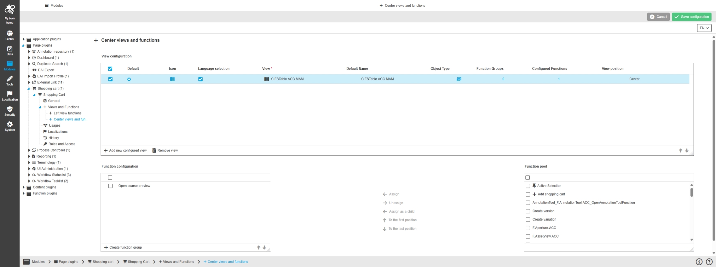Image resolution: width=716 pixels, height=267 pixels.
Task: Open the Security sidebar section
Action: 10,111
